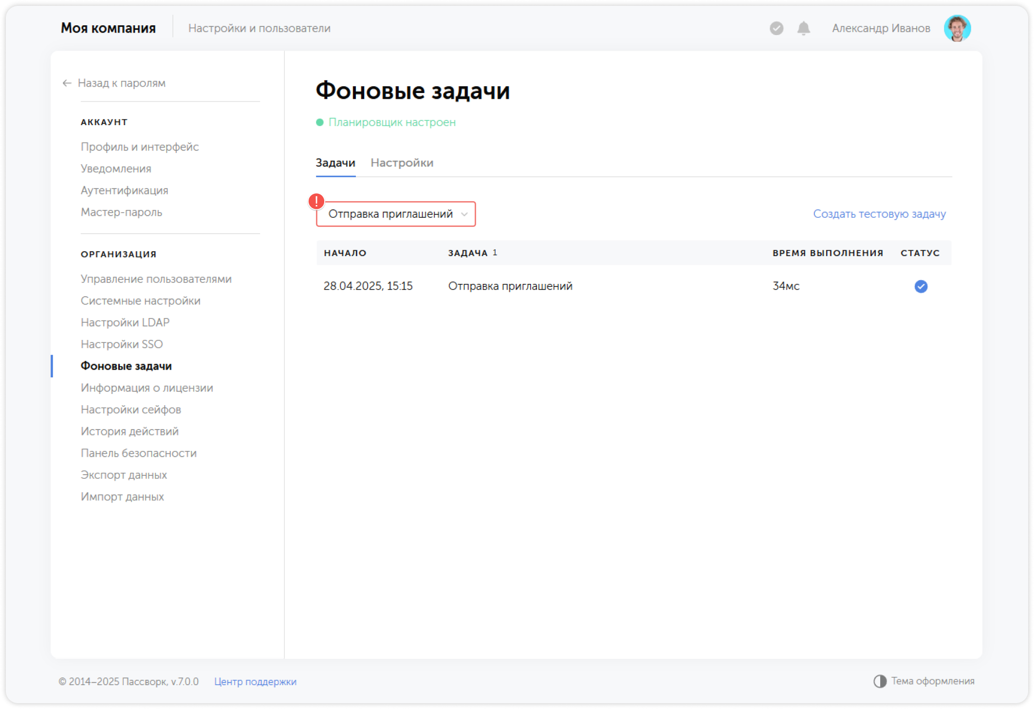The height and width of the screenshot is (709, 1034).
Task: Sort the table by НАЧАЛО column header
Action: click(345, 253)
